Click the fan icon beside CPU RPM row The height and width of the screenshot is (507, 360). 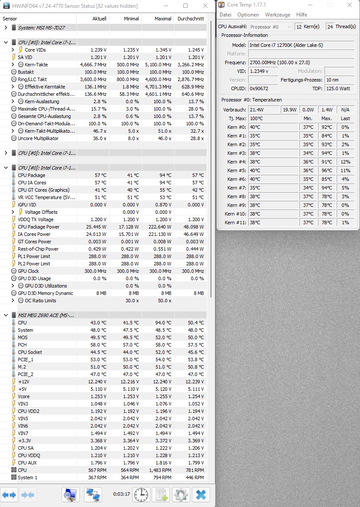click(13, 470)
